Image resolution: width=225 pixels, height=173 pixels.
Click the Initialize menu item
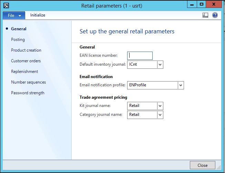pyautogui.click(x=38, y=15)
